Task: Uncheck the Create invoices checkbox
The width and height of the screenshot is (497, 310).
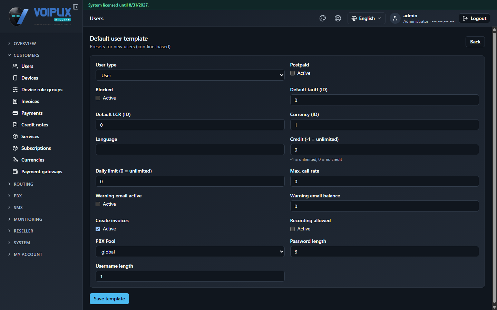Action: click(x=98, y=229)
